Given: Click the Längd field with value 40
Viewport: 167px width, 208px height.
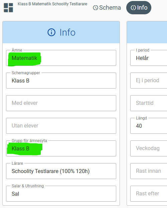Looking at the screenshot, I should click(149, 126).
